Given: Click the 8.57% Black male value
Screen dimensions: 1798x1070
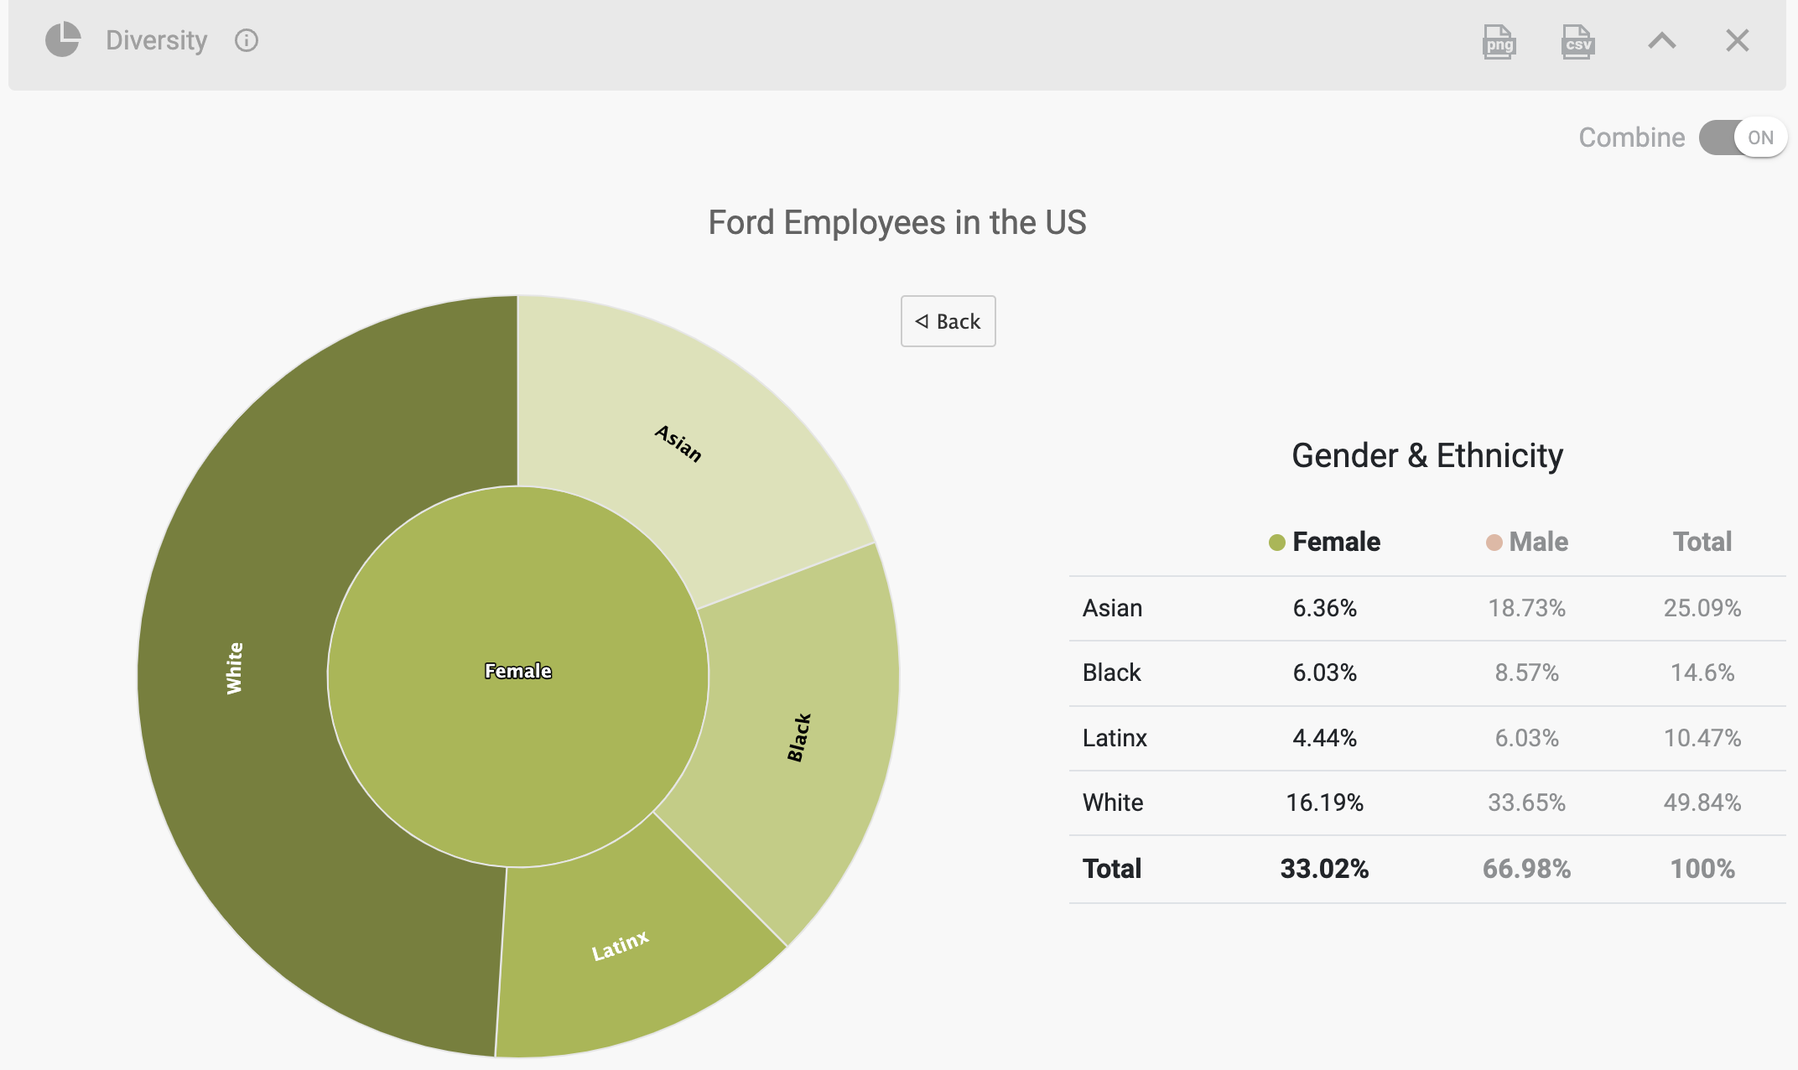Looking at the screenshot, I should click(1526, 673).
